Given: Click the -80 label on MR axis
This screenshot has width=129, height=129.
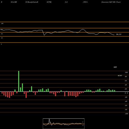Looking at the screenshot, I should (x=126, y=110).
